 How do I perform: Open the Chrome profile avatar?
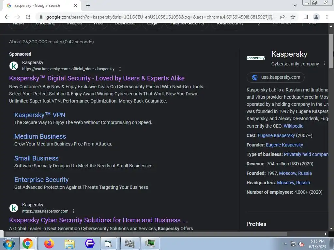click(316, 17)
